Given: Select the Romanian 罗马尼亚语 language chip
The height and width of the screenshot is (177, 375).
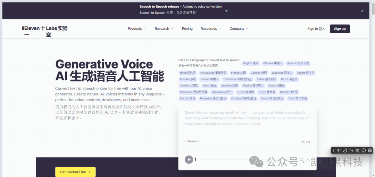Looking at the screenshot, I should tap(193, 92).
